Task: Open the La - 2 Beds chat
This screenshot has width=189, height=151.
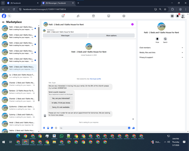Action: (x=19, y=76)
